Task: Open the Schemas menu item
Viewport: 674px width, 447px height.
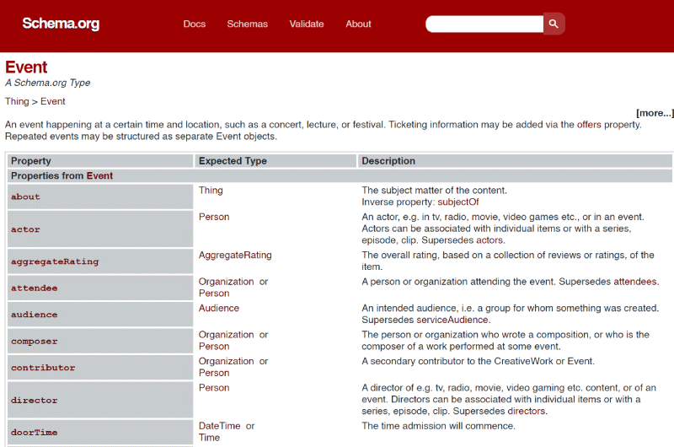Action: pos(247,24)
